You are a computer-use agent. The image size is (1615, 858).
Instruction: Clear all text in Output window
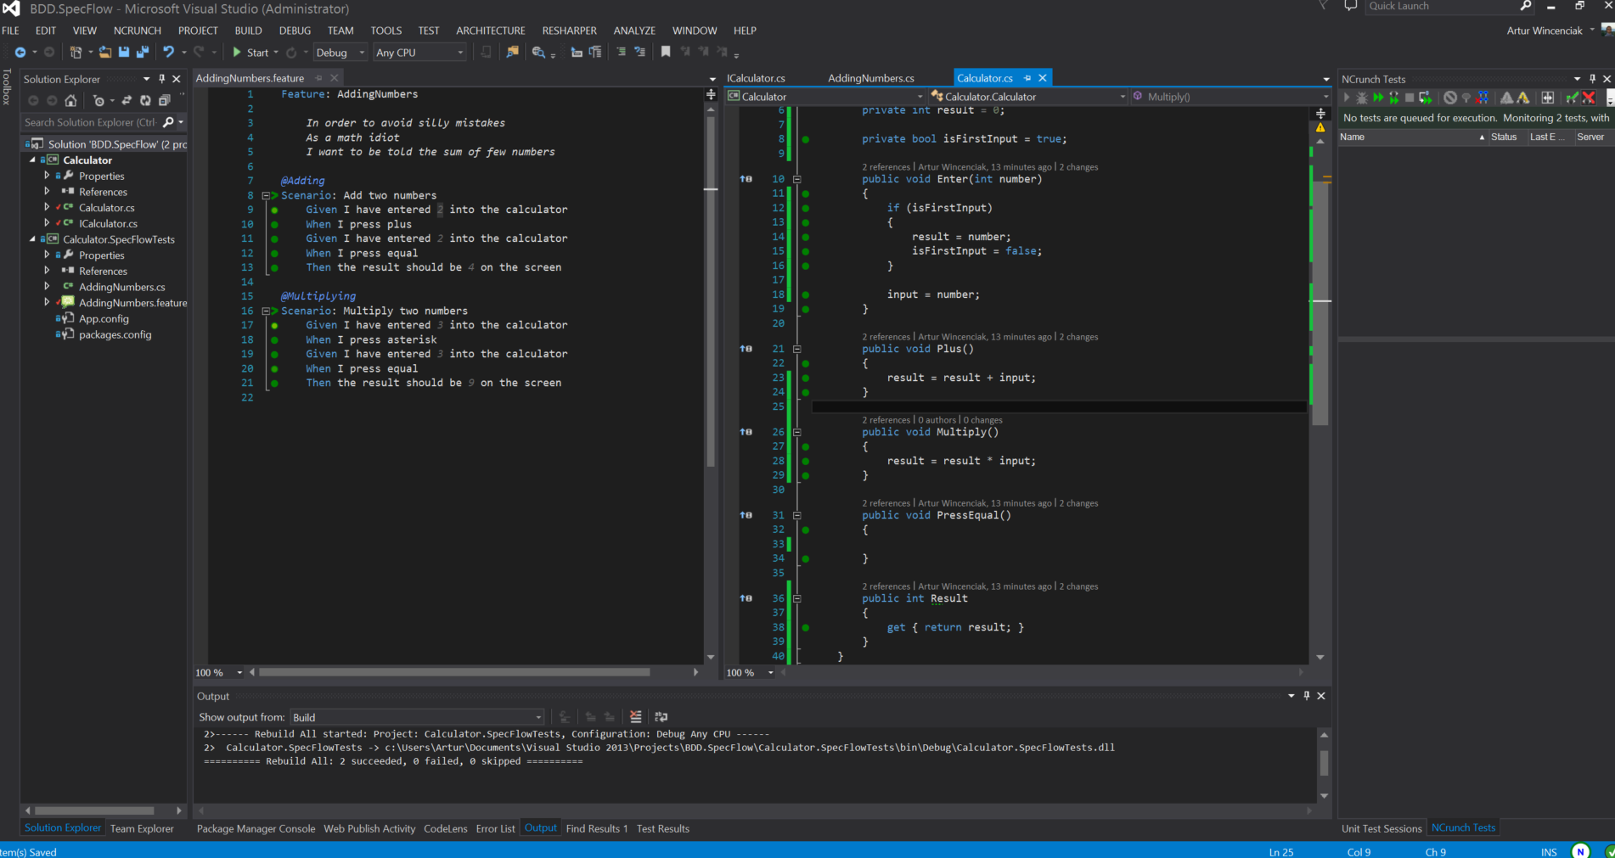click(x=635, y=717)
